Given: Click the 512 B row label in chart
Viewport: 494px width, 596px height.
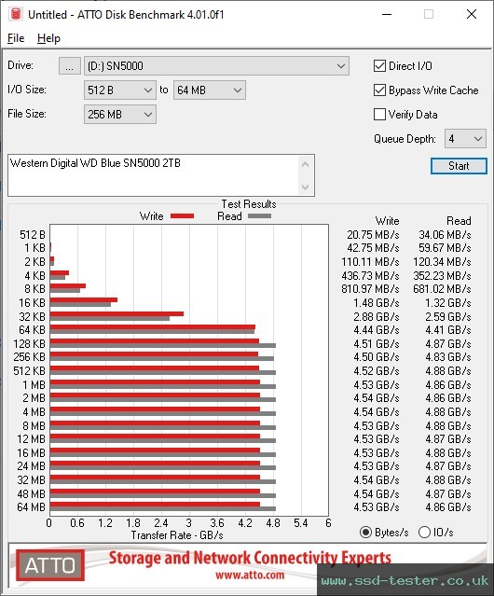Looking at the screenshot, I should pyautogui.click(x=33, y=235).
